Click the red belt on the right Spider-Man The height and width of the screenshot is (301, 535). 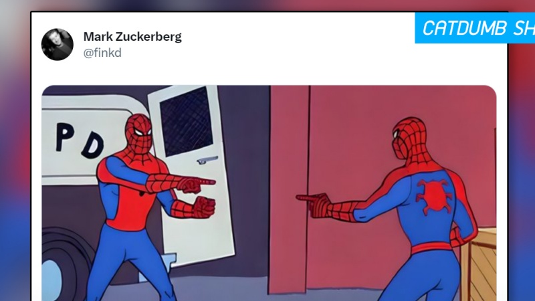[x=431, y=247]
